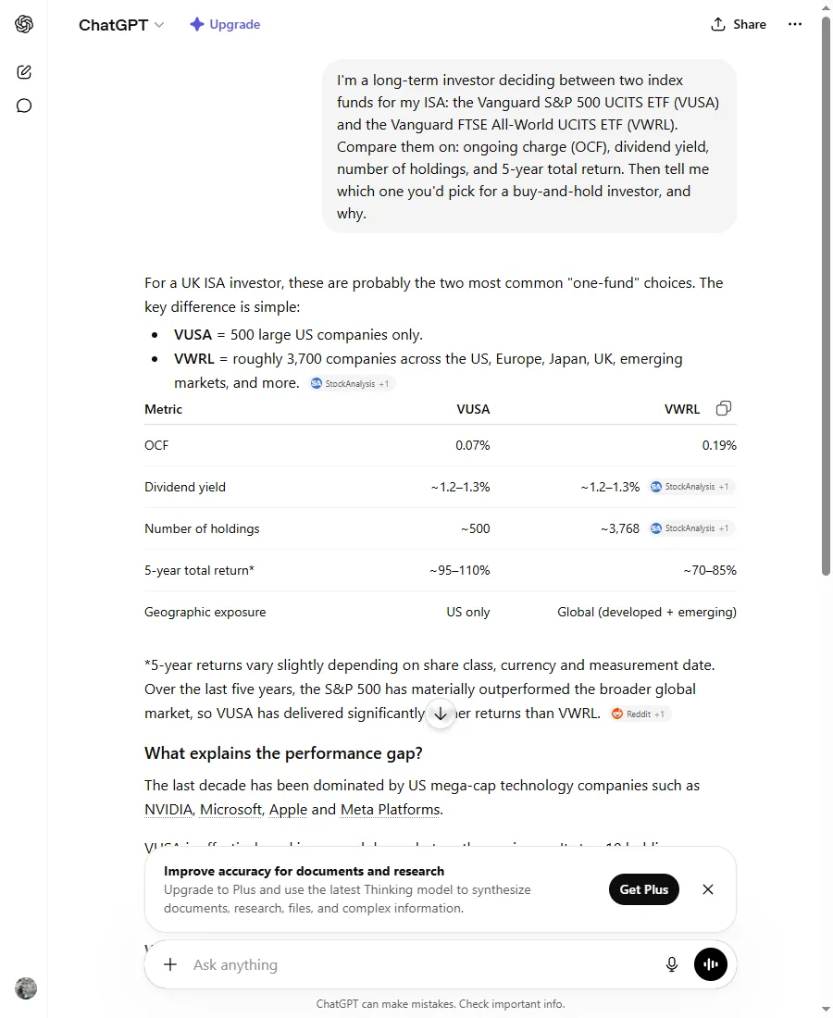
Task: Start a new chat with the compose icon
Action: point(24,72)
